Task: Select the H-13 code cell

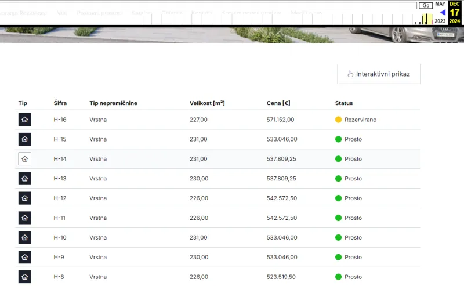Action: [60, 179]
